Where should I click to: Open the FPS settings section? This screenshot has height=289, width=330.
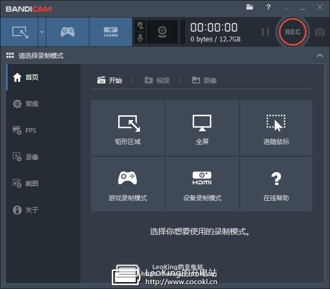(43, 131)
